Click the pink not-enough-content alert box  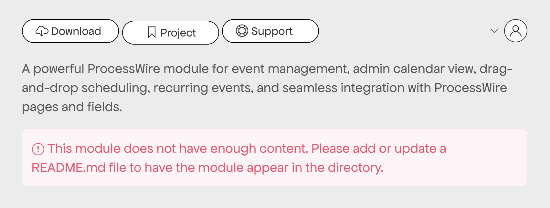pos(275,158)
